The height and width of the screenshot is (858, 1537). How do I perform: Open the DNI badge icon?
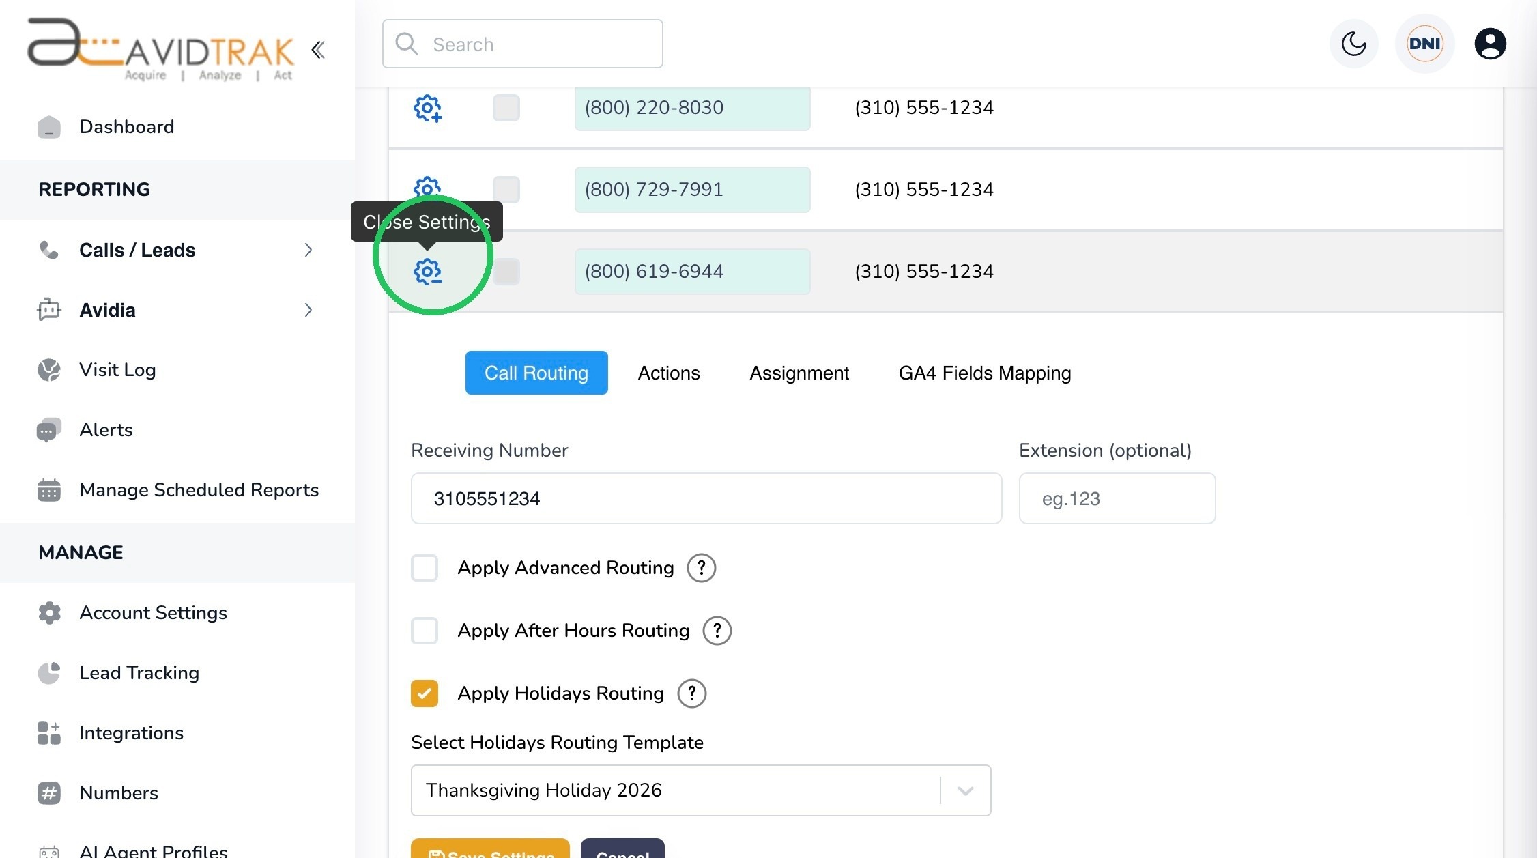pos(1425,44)
